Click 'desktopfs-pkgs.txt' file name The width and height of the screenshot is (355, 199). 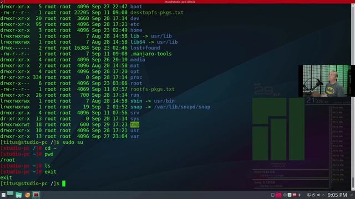coord(156,13)
